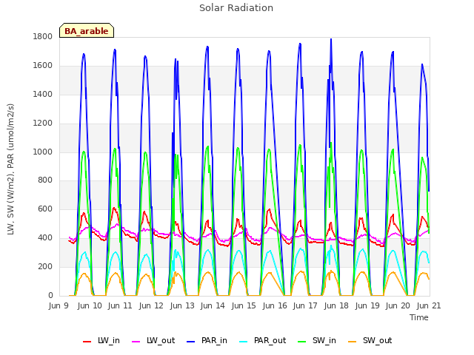Viewport: 474px width, 355px height.
Task: Click the 800 y-axis tick label
Action: point(45,180)
